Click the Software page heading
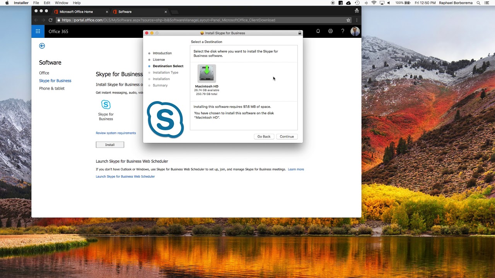495x278 pixels. click(x=50, y=63)
